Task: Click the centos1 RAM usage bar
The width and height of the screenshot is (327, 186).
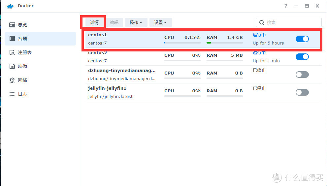Action: pyautogui.click(x=225, y=43)
